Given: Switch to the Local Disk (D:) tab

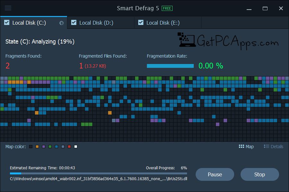Looking at the screenshot, I should (96, 23).
